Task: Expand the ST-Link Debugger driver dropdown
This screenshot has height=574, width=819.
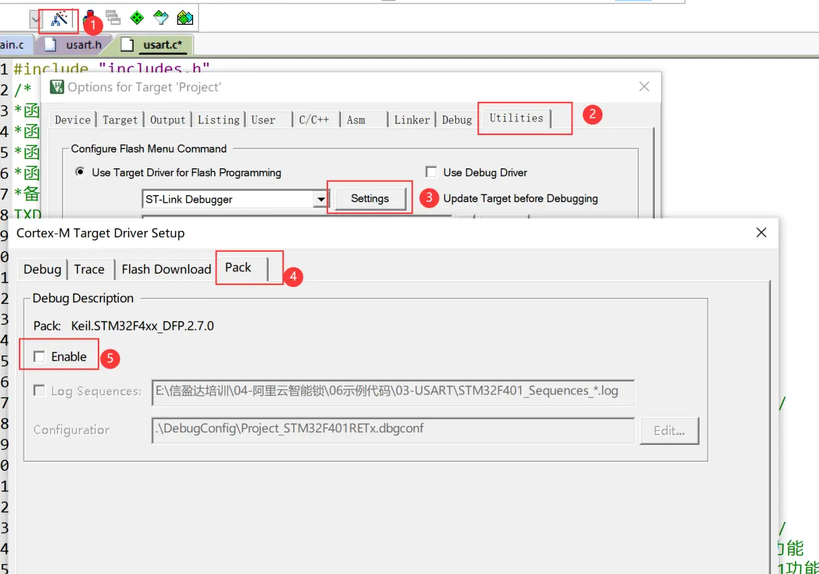Action: pos(320,200)
